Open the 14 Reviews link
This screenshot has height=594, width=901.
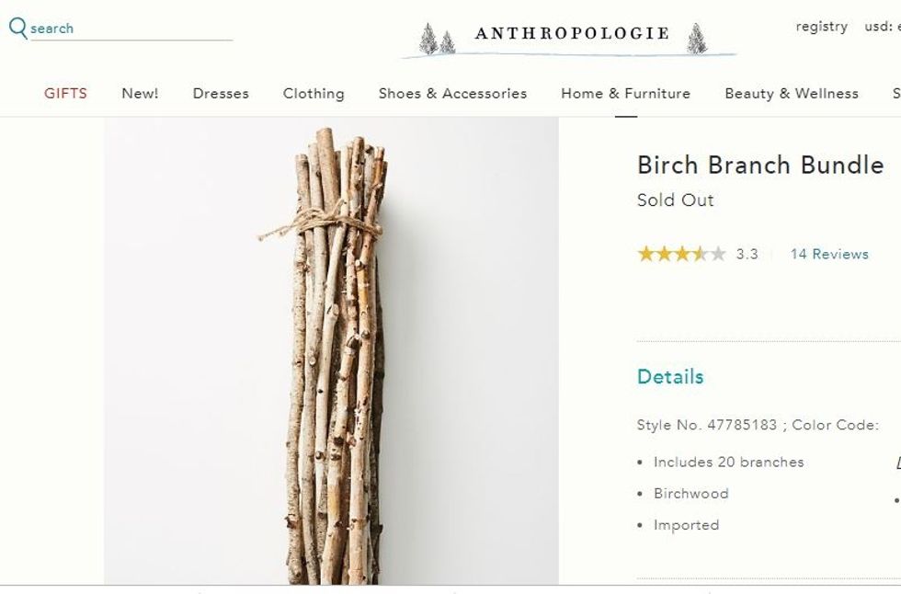coord(828,254)
